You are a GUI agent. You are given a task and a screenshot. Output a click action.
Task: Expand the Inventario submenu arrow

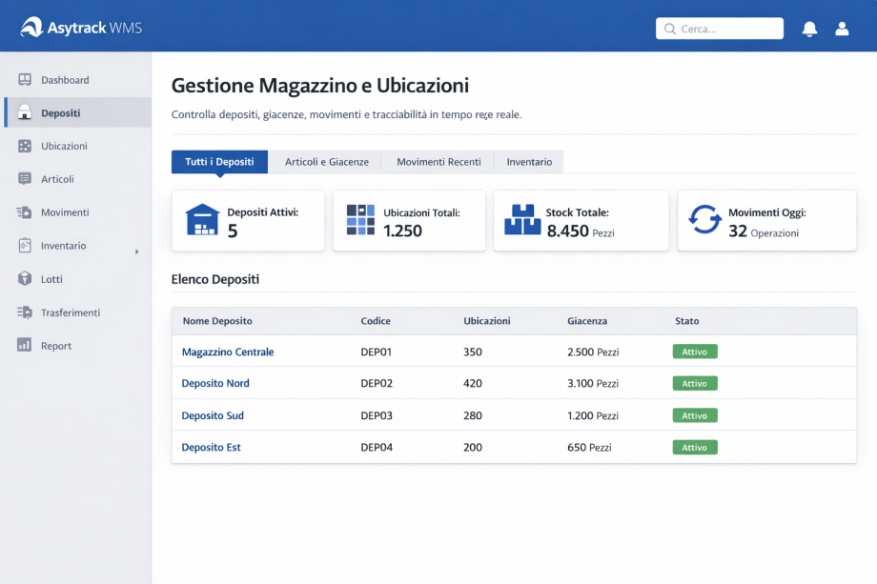click(137, 252)
